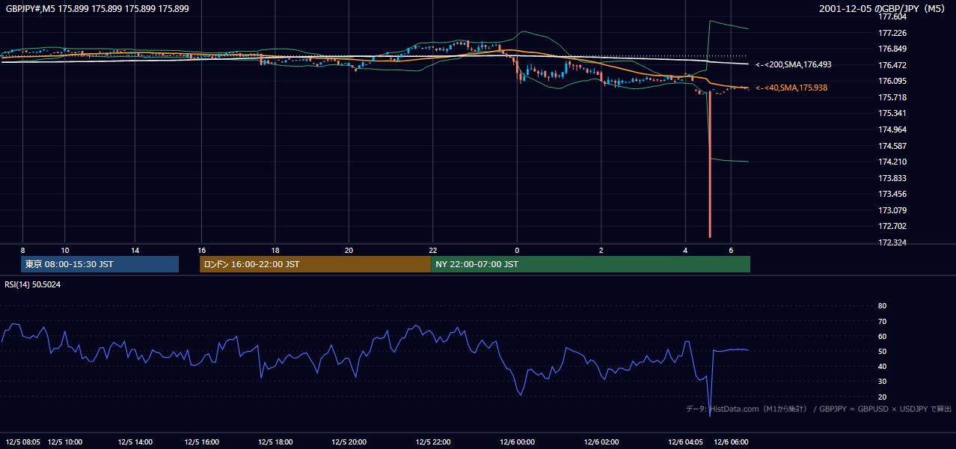Click the ロンドン 16:00-22:00 JST session bar
The image size is (956, 449).
click(x=315, y=264)
